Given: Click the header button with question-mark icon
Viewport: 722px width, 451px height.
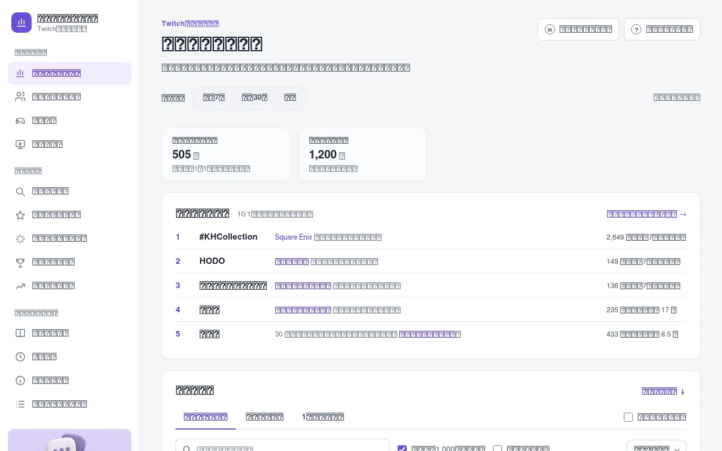Looking at the screenshot, I should pyautogui.click(x=662, y=29).
